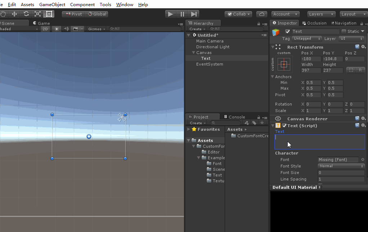Click the Step forward button

click(194, 14)
